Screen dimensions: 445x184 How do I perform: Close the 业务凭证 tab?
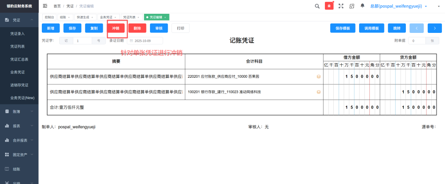tap(115, 17)
